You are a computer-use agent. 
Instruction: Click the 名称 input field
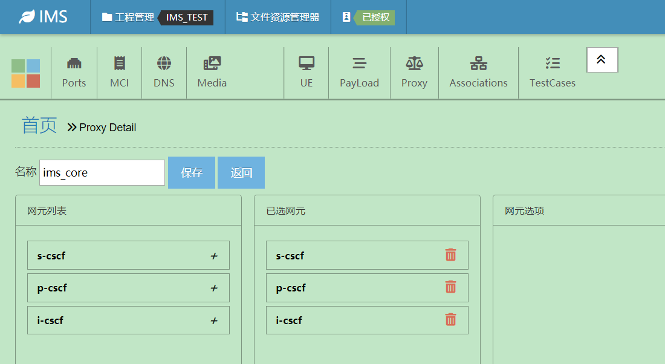[102, 173]
